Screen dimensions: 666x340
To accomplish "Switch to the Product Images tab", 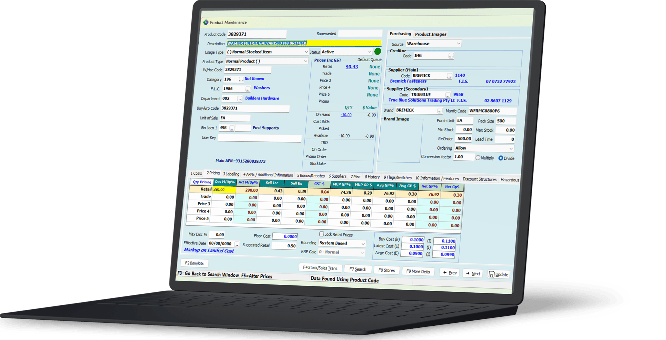I will (x=431, y=34).
